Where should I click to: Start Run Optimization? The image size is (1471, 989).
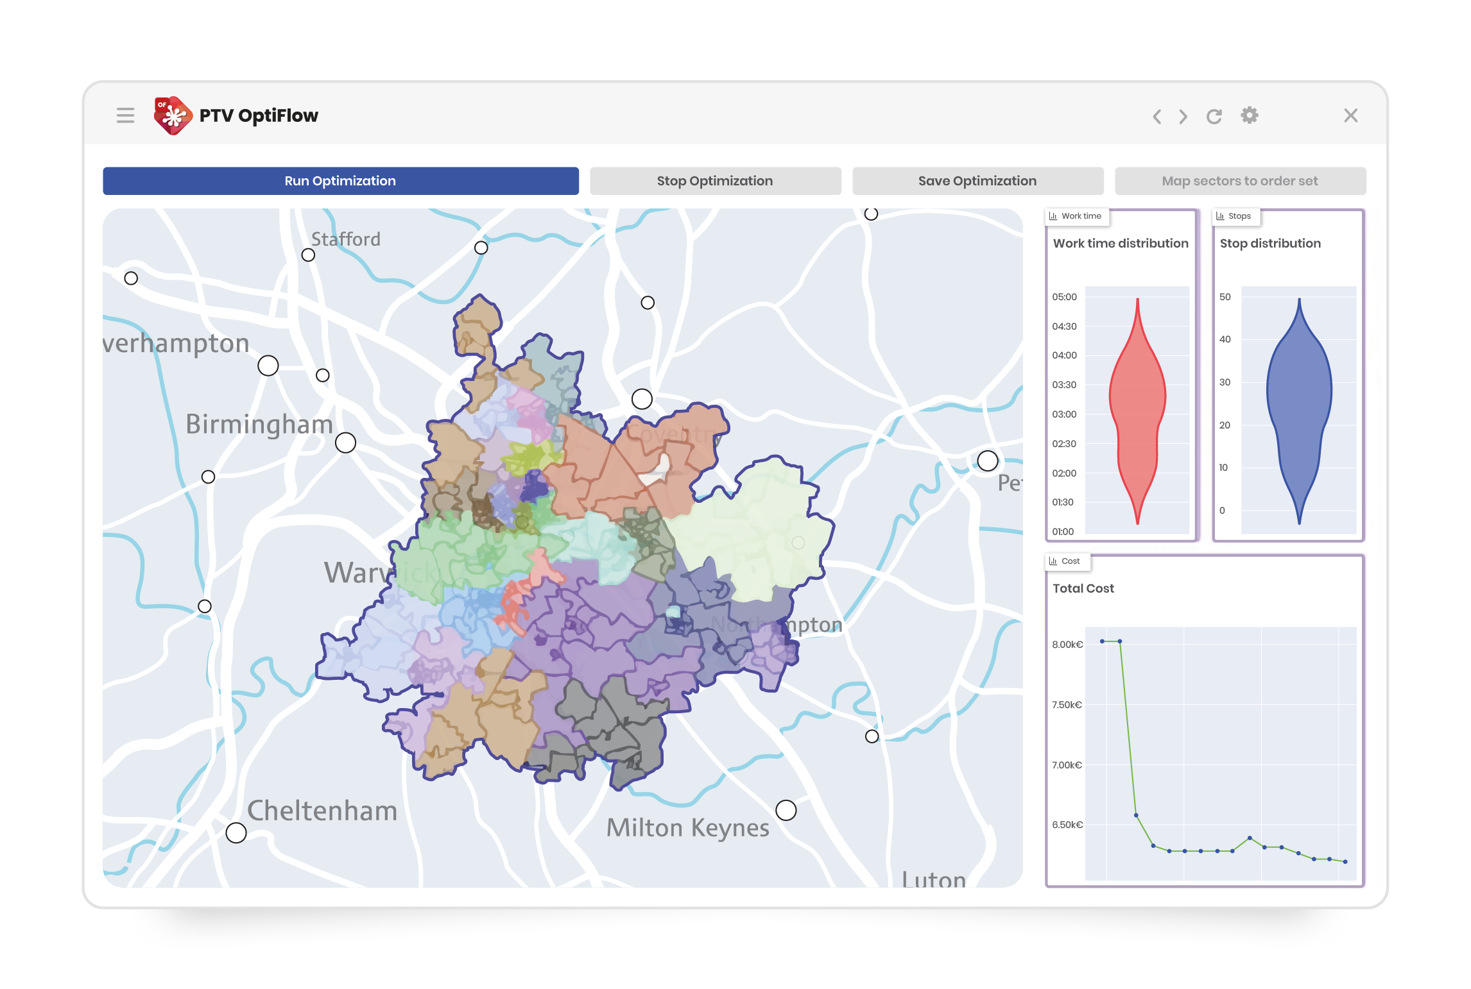point(341,181)
